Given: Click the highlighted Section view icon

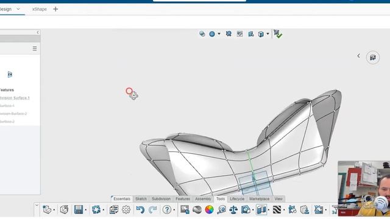Looking at the screenshot, I should point(261,209).
